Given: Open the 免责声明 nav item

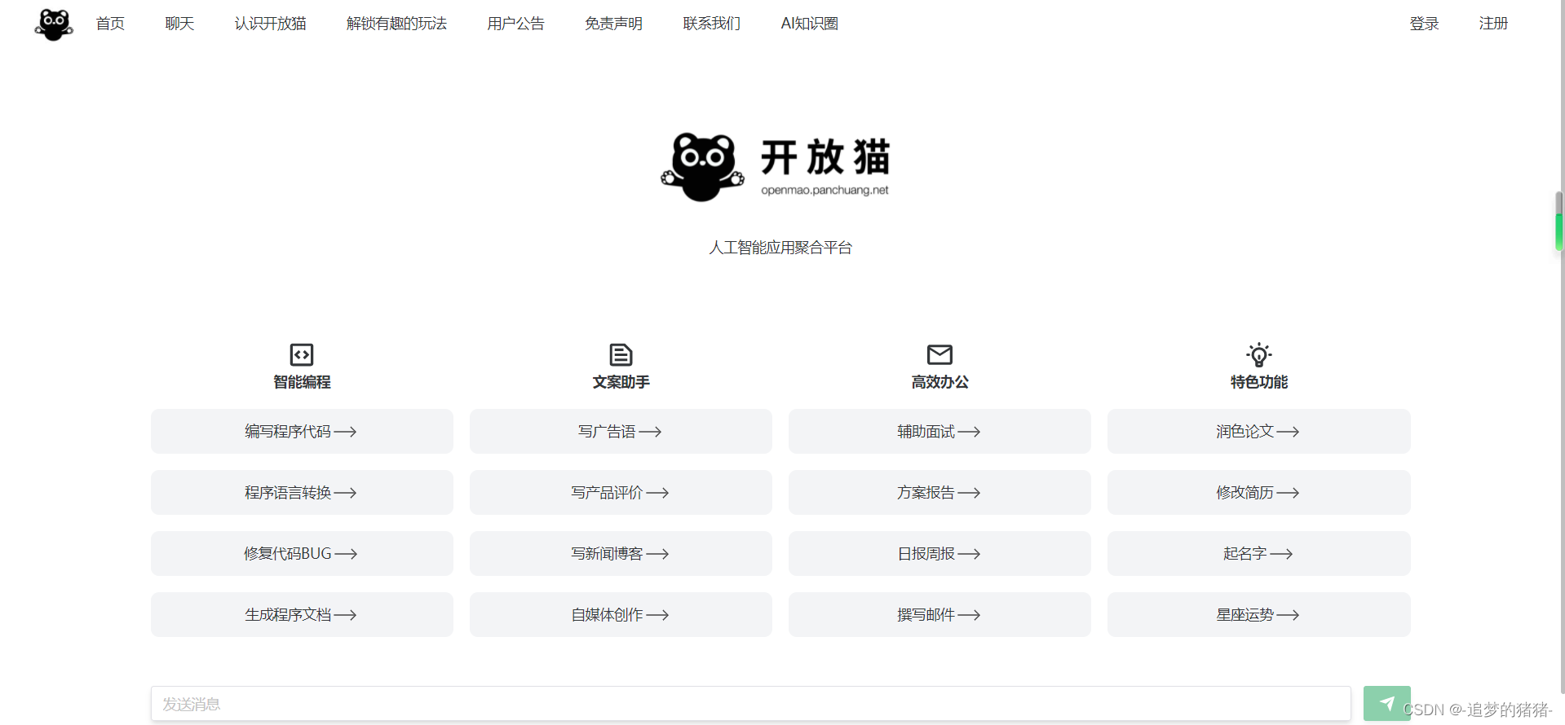Looking at the screenshot, I should pyautogui.click(x=613, y=24).
